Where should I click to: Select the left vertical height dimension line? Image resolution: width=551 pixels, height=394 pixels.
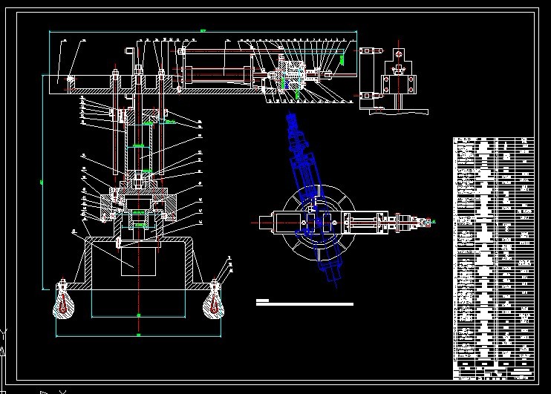(42, 183)
